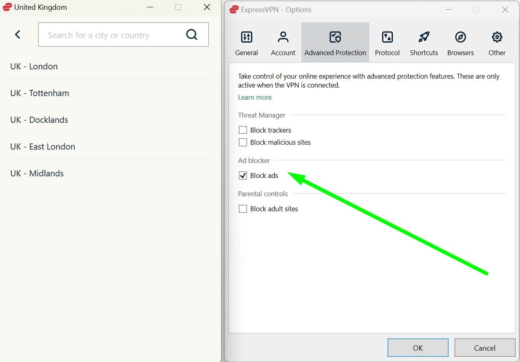The height and width of the screenshot is (362, 520).
Task: Open the Other settings tab
Action: (497, 43)
